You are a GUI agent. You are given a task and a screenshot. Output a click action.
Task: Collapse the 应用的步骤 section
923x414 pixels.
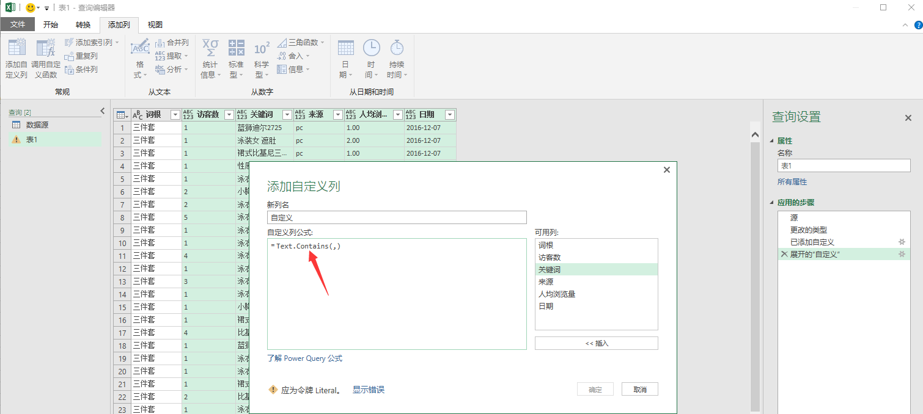(x=773, y=203)
